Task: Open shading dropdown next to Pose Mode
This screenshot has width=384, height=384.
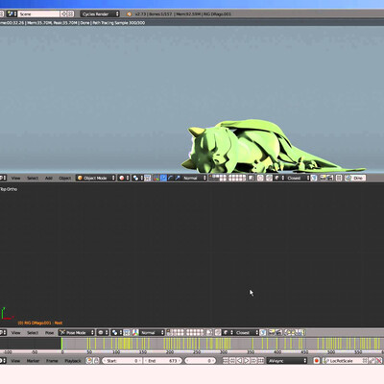Action: 103,333
